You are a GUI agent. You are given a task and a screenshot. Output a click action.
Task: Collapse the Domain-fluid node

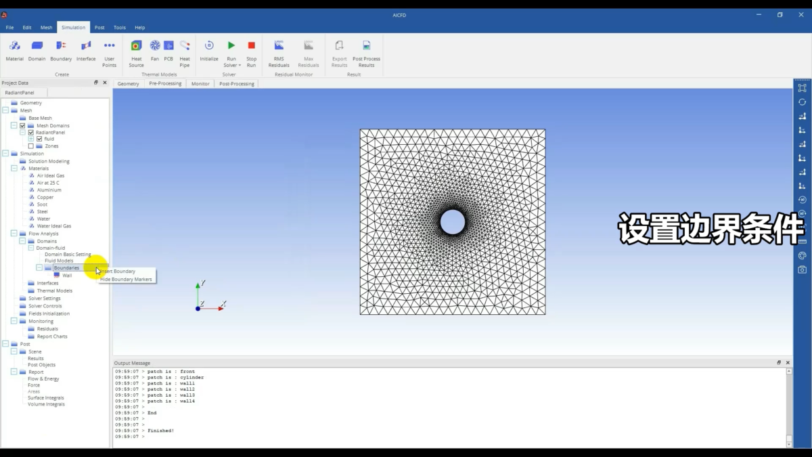pos(30,248)
